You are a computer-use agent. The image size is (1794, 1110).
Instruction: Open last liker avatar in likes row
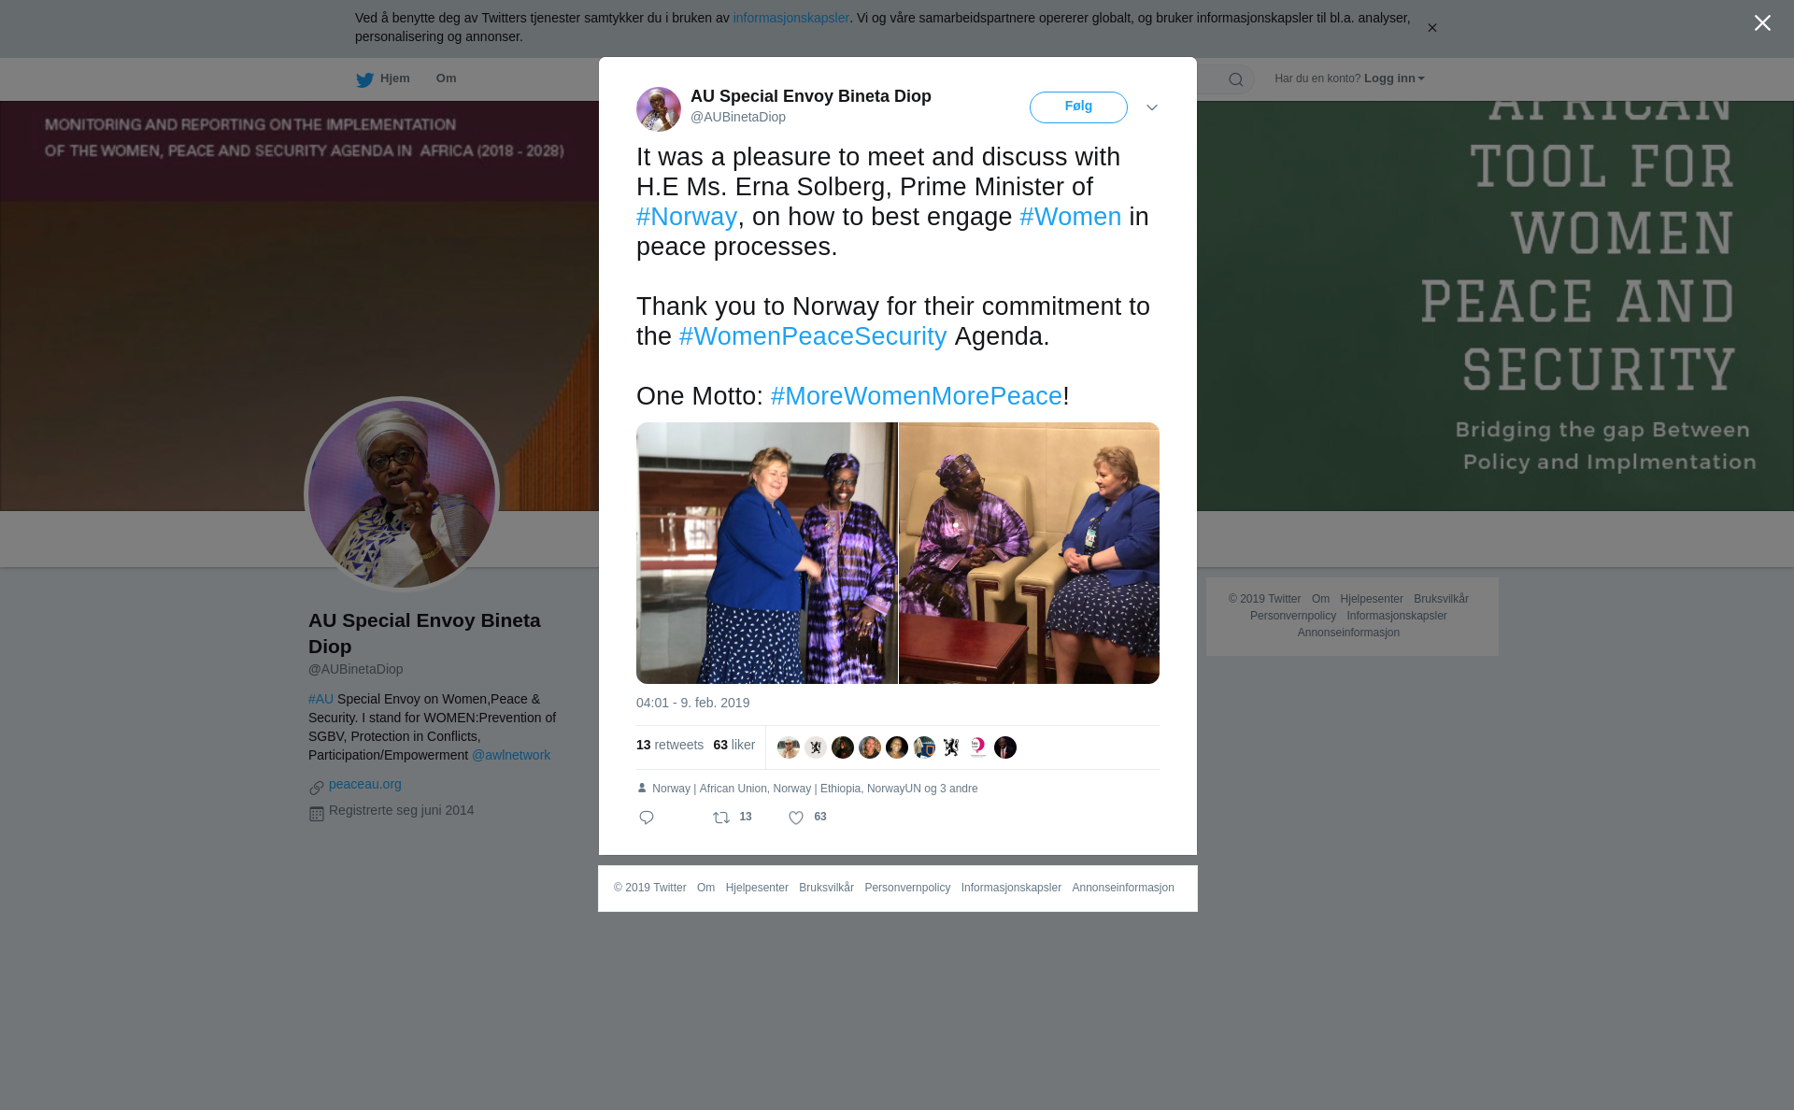(x=1005, y=747)
